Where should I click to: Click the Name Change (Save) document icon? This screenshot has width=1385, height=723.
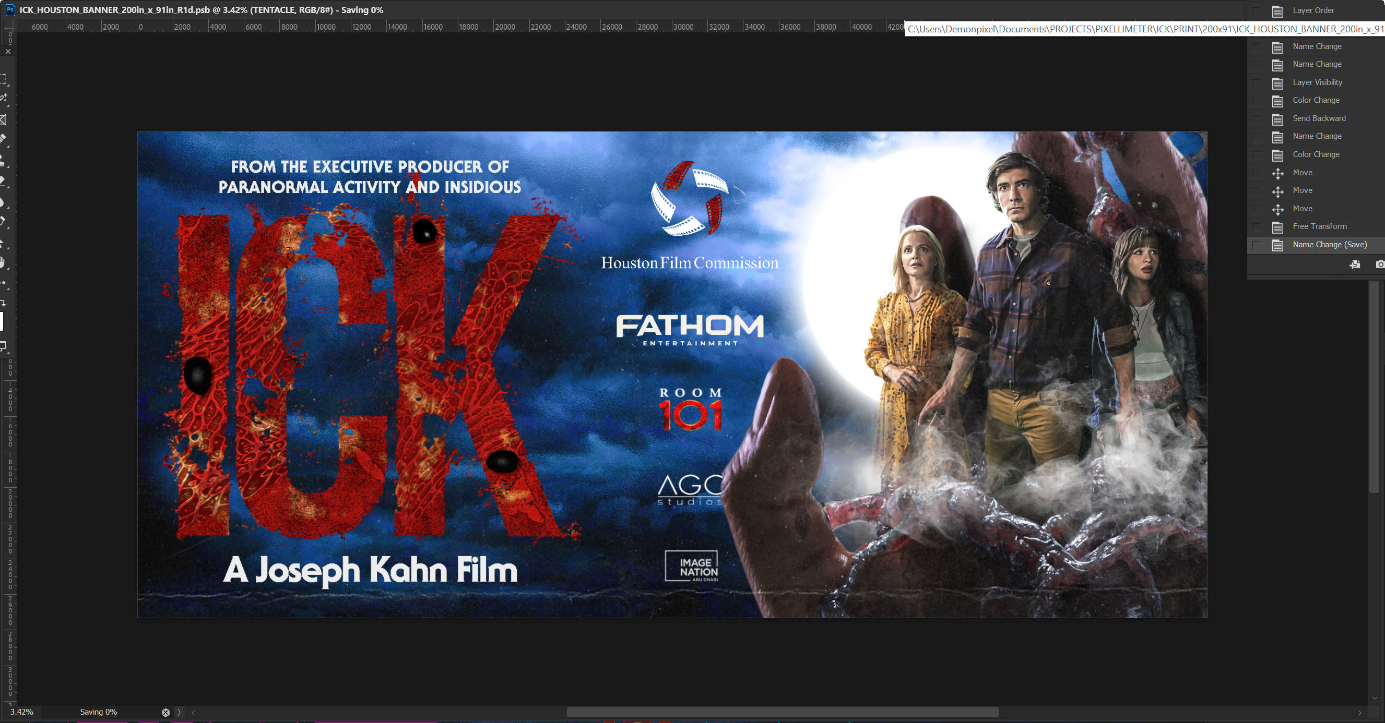1277,246
